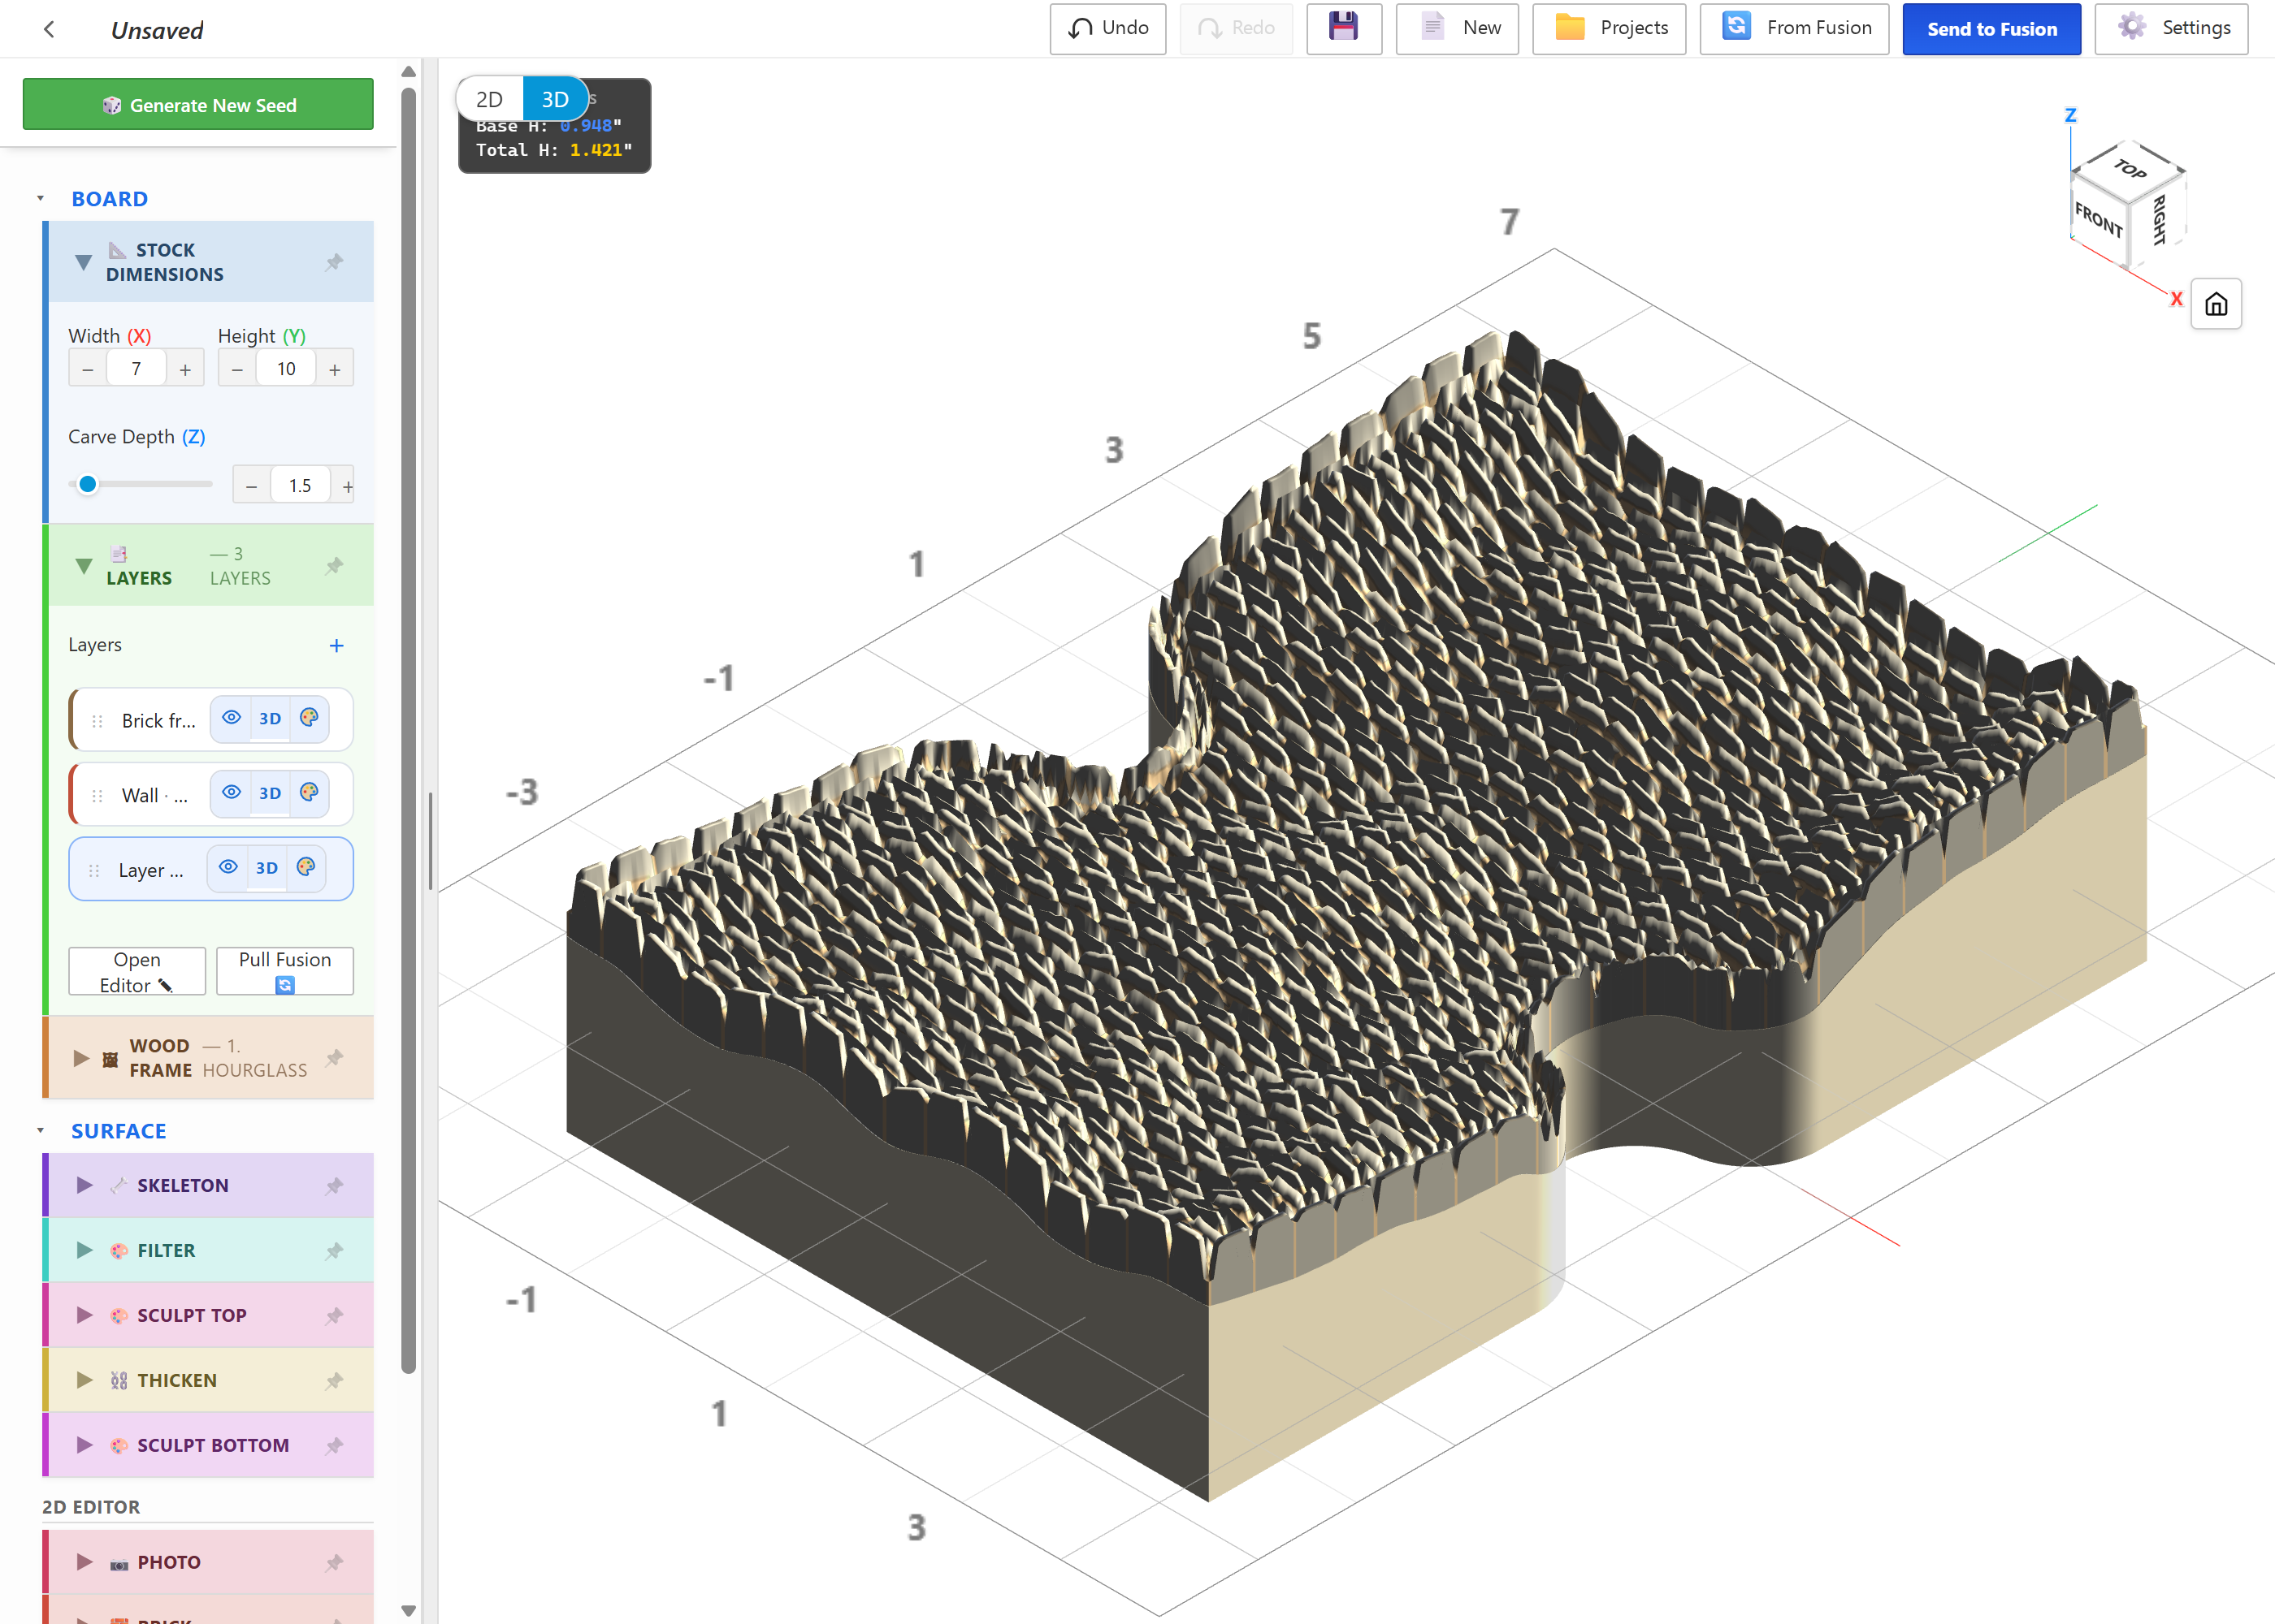Click the purple floppy disk save icon
The image size is (2275, 1624).
click(1342, 28)
